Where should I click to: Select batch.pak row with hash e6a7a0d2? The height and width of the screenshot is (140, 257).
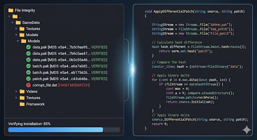(x=67, y=66)
